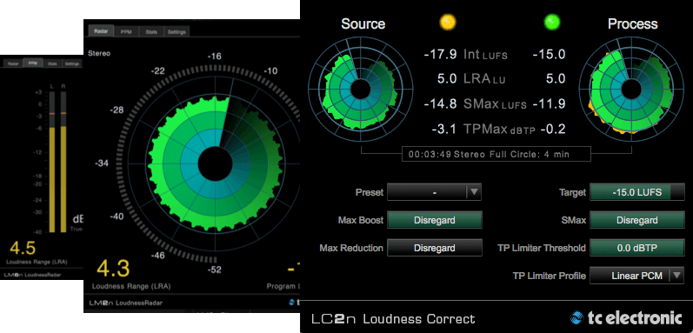Screen dimensions: 693x333
Task: Click the Process loudness radar display
Action: click(x=631, y=89)
